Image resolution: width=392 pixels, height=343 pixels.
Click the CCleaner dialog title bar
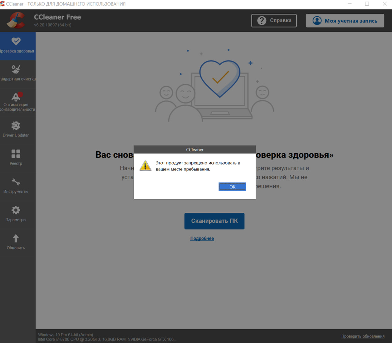195,150
